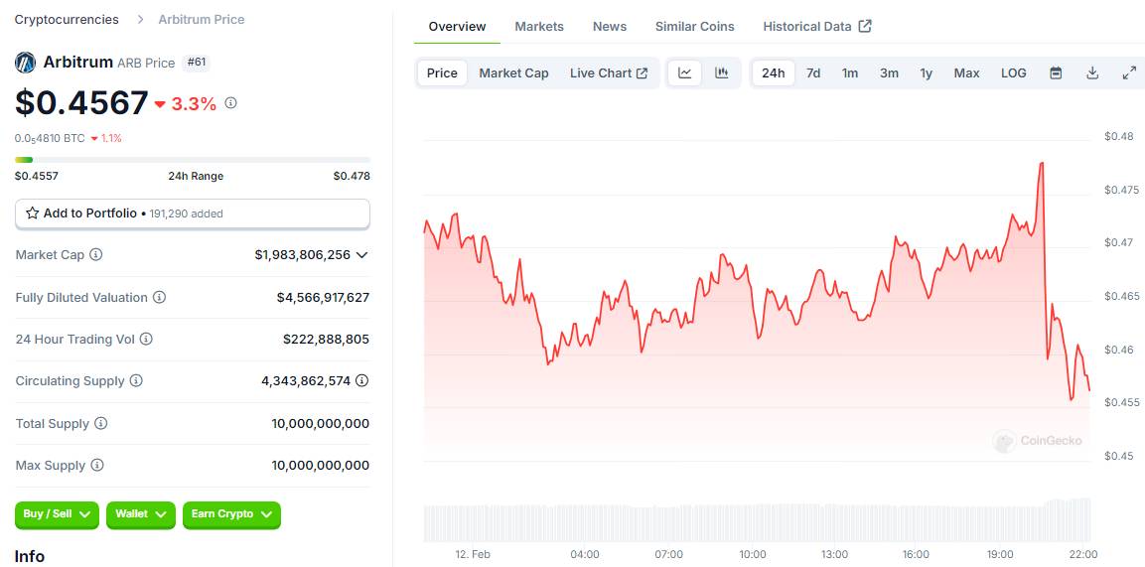Select 1y time range
This screenshot has width=1145, height=567.
926,72
